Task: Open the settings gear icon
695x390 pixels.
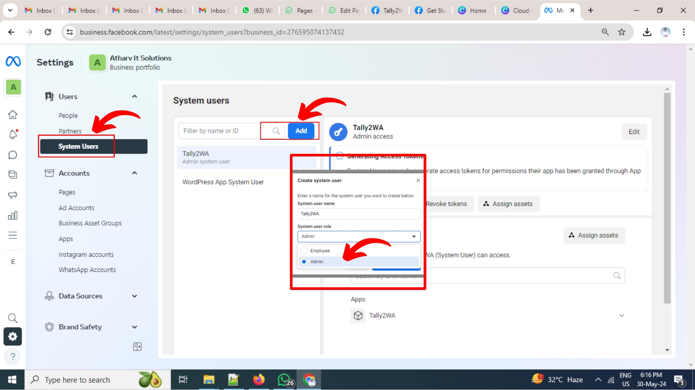Action: pos(13,337)
